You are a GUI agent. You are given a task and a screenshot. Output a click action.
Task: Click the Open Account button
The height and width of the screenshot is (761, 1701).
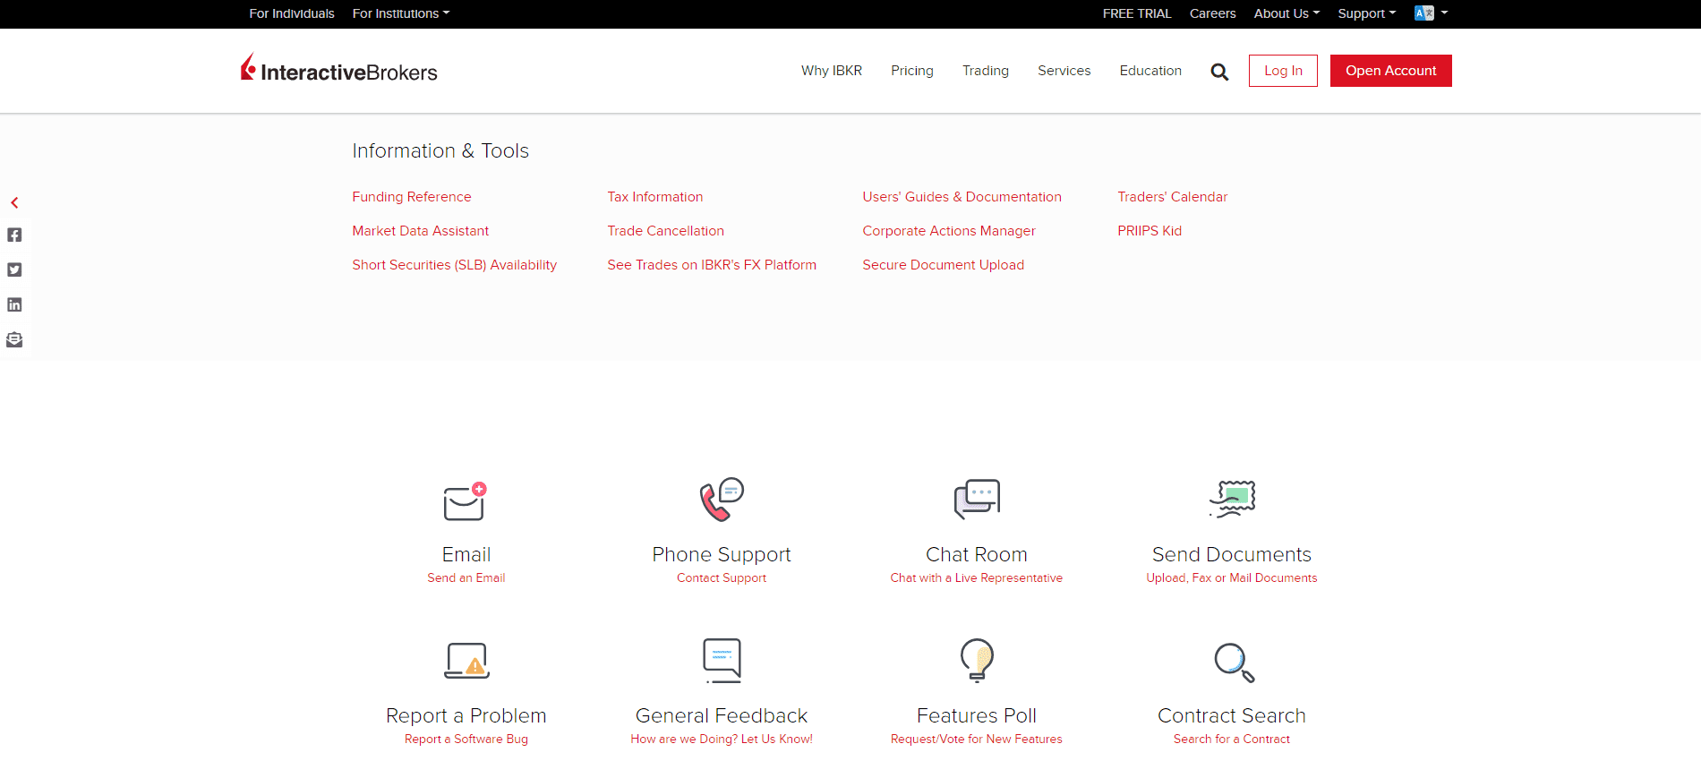click(x=1391, y=71)
